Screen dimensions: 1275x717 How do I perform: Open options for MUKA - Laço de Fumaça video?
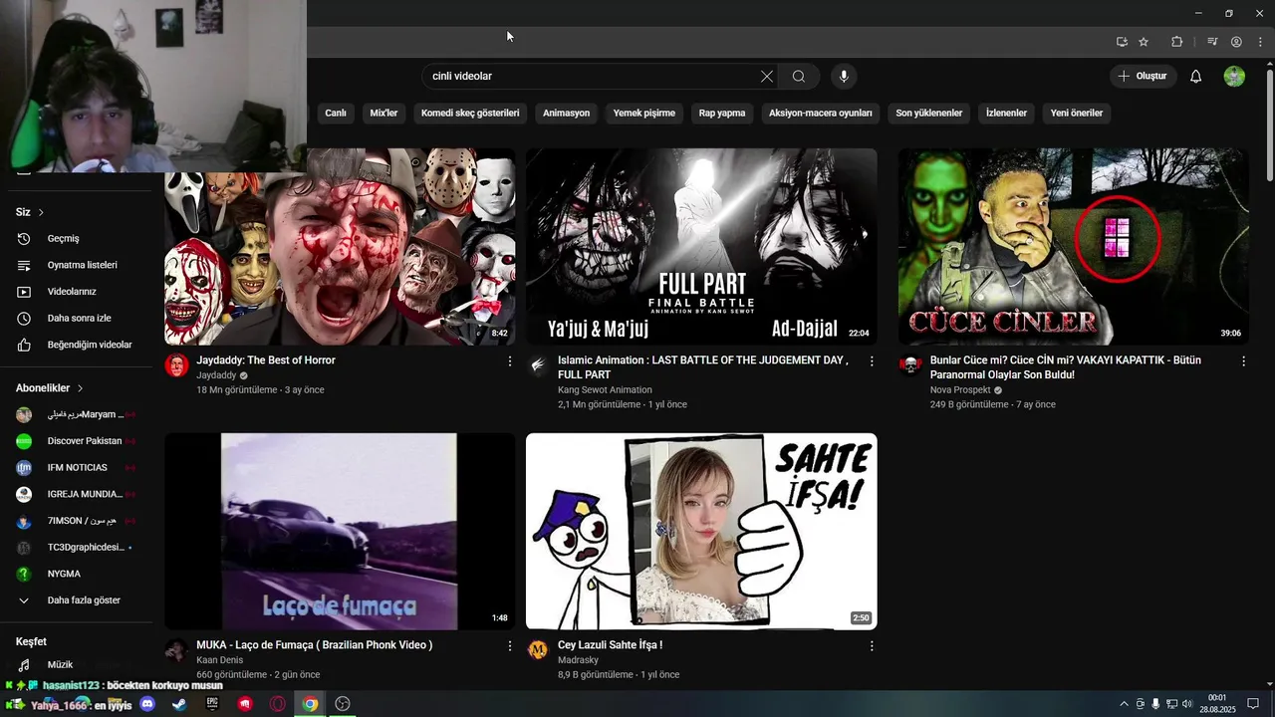[510, 646]
